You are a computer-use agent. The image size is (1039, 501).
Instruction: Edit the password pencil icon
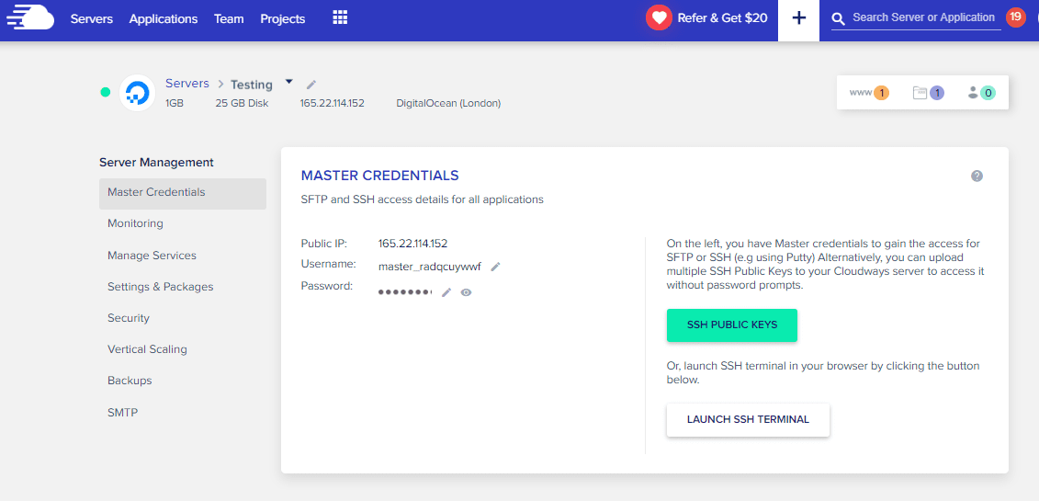pos(446,292)
